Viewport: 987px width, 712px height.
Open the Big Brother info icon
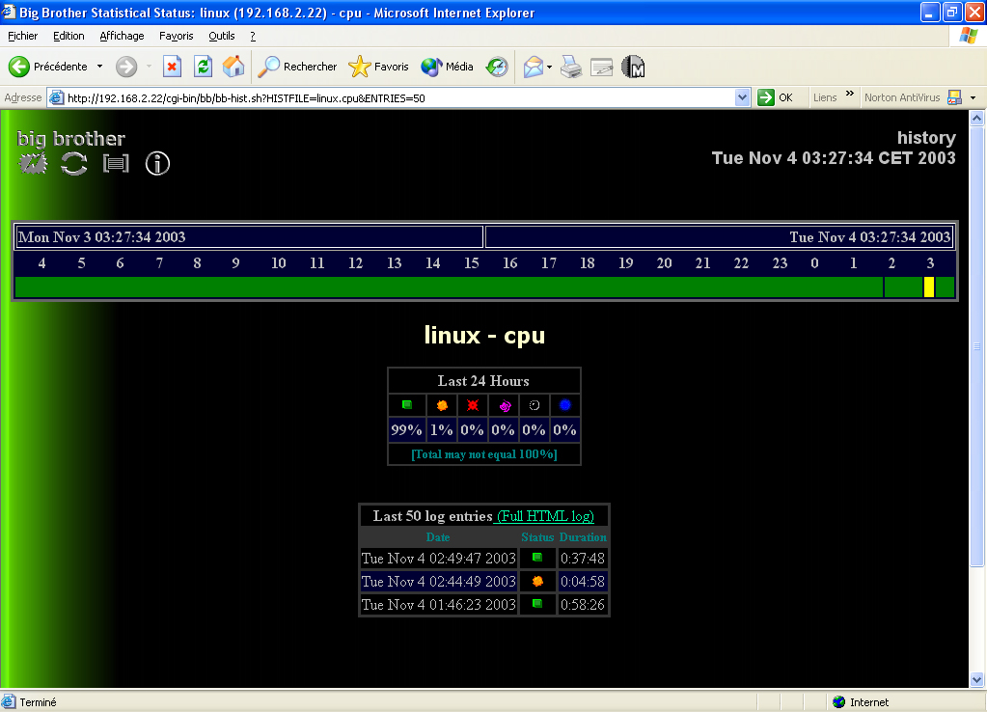[x=157, y=163]
